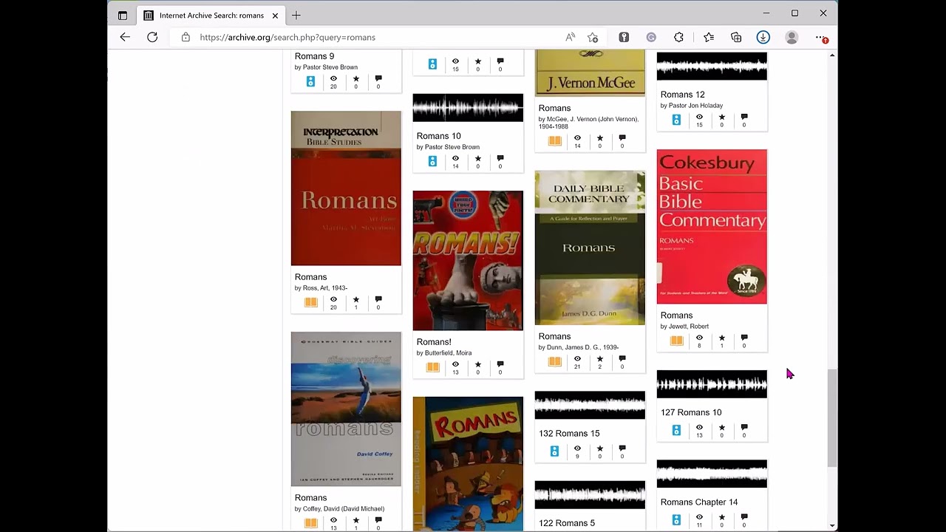Activate Read Aloud icon in address bar
Screen dimensions: 946x532
coord(571,37)
